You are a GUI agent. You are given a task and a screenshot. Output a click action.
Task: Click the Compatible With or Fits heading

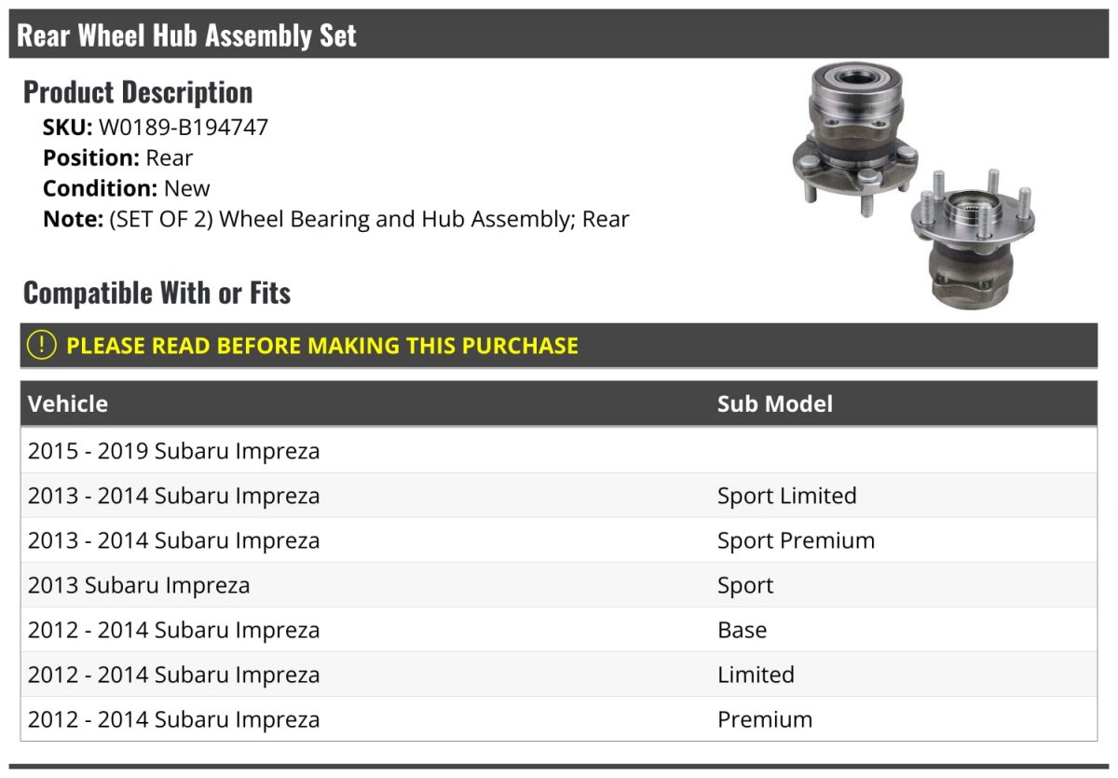157,293
